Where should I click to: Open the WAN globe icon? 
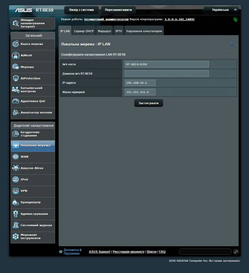15,157
